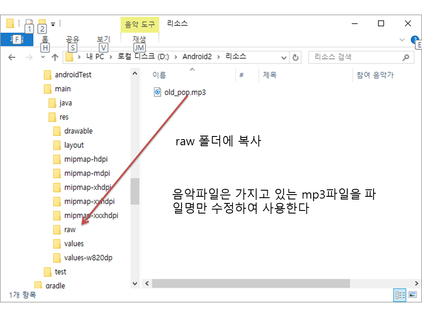Go up one folder level with Up arrow

point(55,57)
